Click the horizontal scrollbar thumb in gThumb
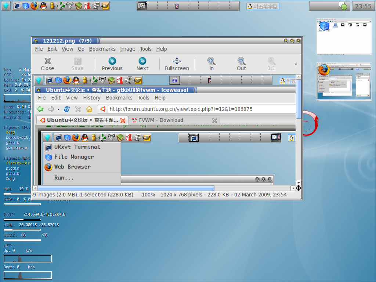This screenshot has width=376, height=282. 126,188
